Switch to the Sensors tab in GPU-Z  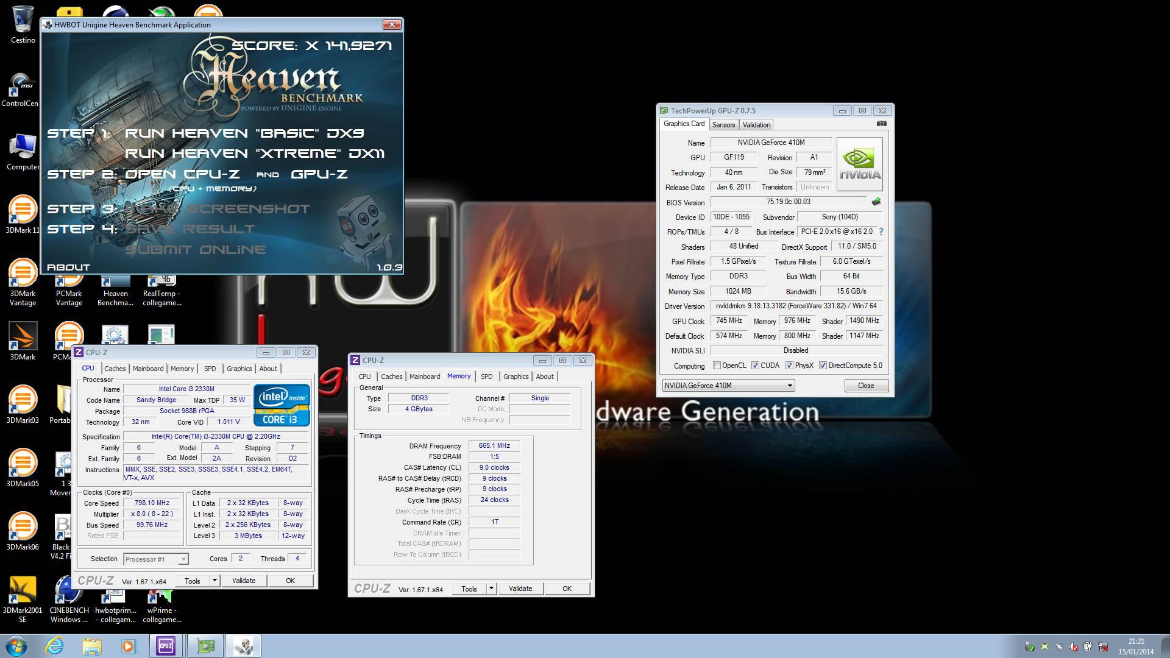click(724, 125)
